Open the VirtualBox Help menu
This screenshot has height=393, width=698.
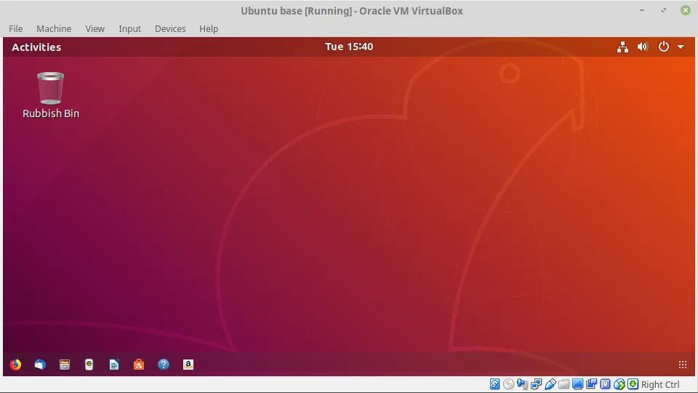[209, 28]
